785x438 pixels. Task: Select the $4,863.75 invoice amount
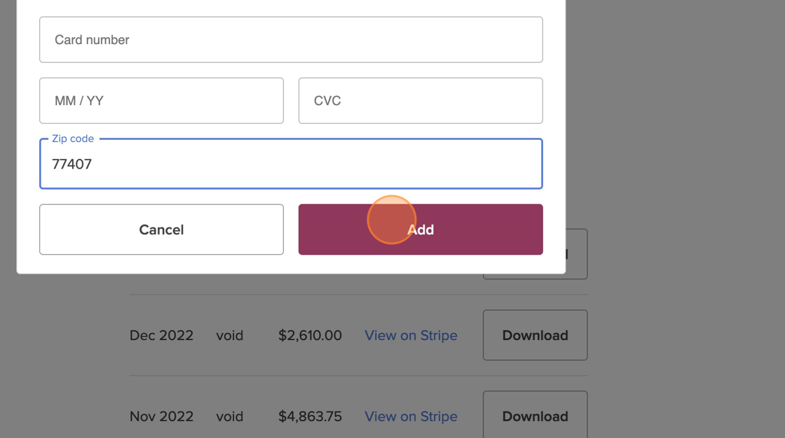[x=310, y=416]
